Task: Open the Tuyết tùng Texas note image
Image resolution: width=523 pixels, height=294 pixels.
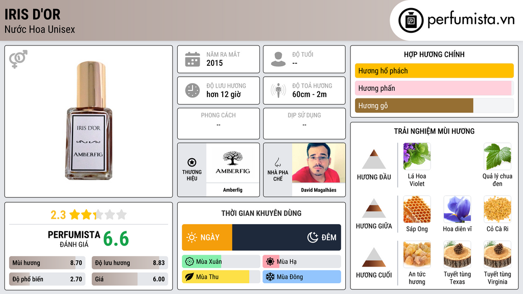Action: pyautogui.click(x=457, y=254)
